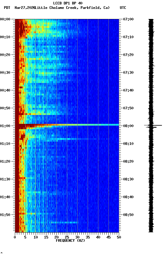Click the 08:30 UTC time label
This screenshot has width=164, height=256.
128,179
